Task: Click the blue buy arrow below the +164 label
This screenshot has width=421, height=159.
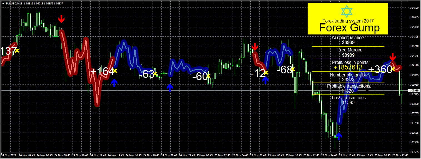Action: (114, 83)
